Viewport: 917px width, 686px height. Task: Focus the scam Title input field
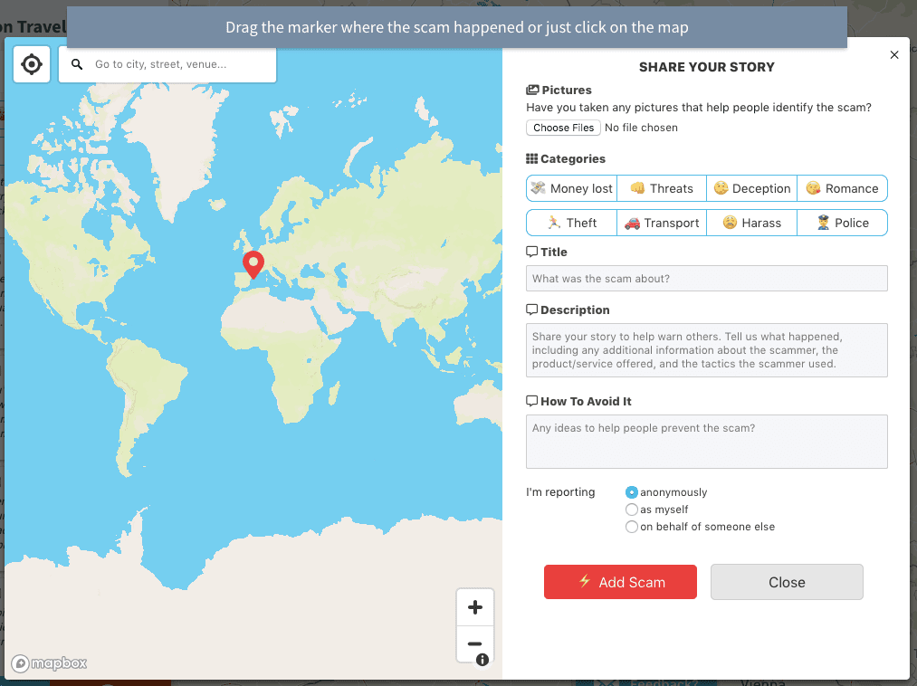(706, 279)
